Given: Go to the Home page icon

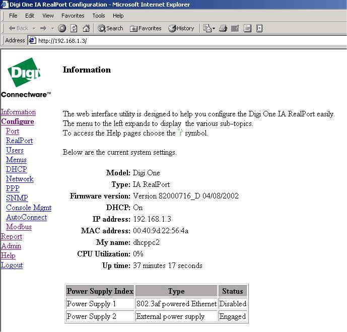Looking at the screenshot, I should pyautogui.click(x=86, y=28).
